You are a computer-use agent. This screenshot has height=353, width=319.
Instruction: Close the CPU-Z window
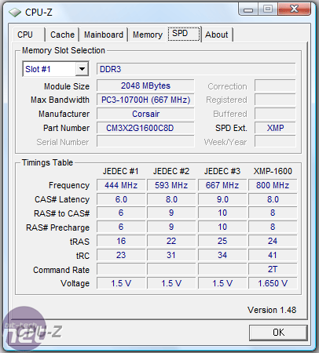[294, 9]
